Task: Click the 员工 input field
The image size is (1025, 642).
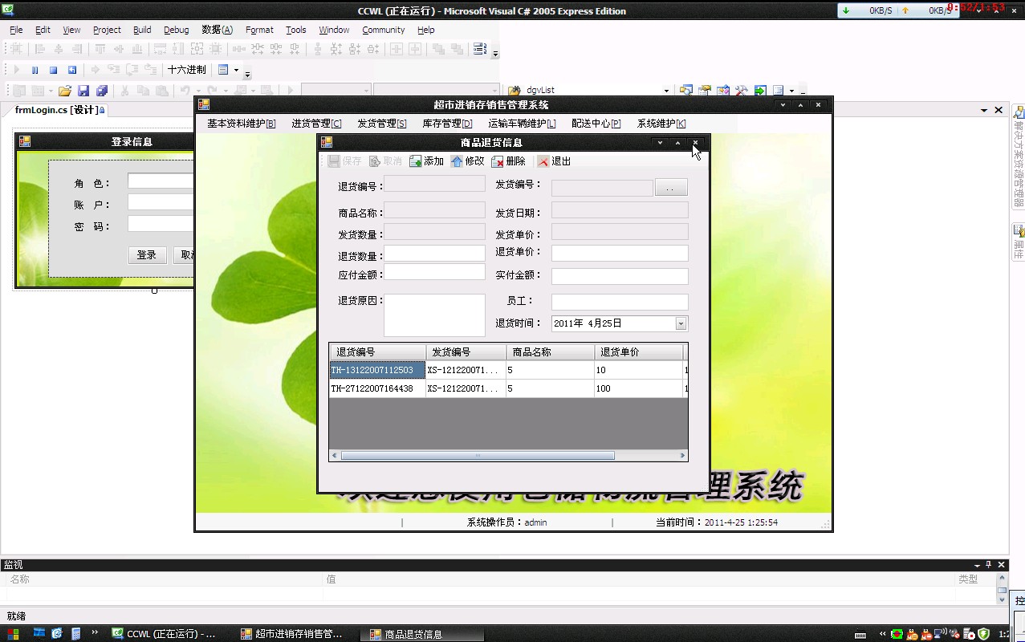Action: (x=620, y=303)
